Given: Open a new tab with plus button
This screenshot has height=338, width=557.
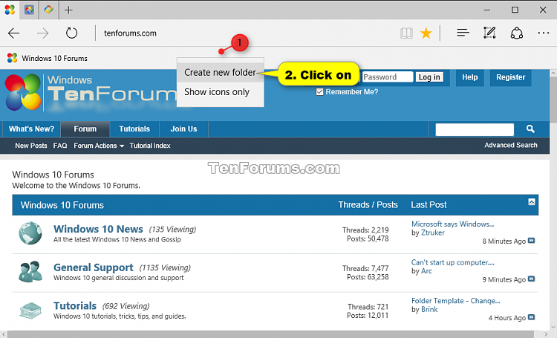Looking at the screenshot, I should tap(68, 10).
